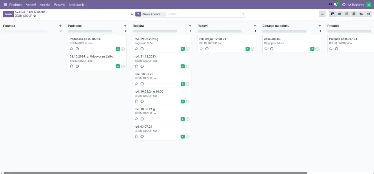This screenshot has width=374, height=174.
Task: Switch to the list view
Action: [339, 14]
